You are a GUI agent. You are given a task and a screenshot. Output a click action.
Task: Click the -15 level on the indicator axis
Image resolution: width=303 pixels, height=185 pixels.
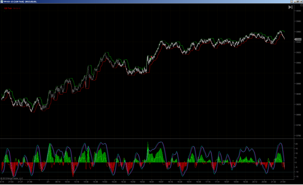[296, 177]
